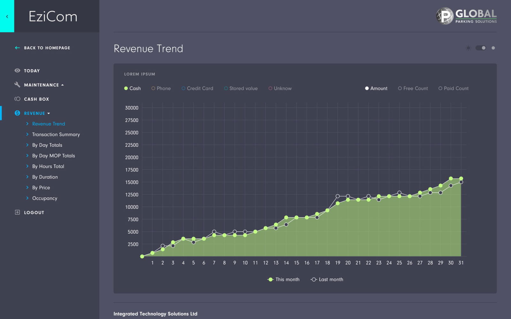Click chevron beside Transaction Summary
The width and height of the screenshot is (511, 319).
click(27, 134)
